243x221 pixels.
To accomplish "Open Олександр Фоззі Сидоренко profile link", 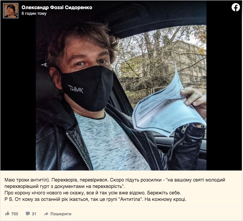I will point(57,7).
